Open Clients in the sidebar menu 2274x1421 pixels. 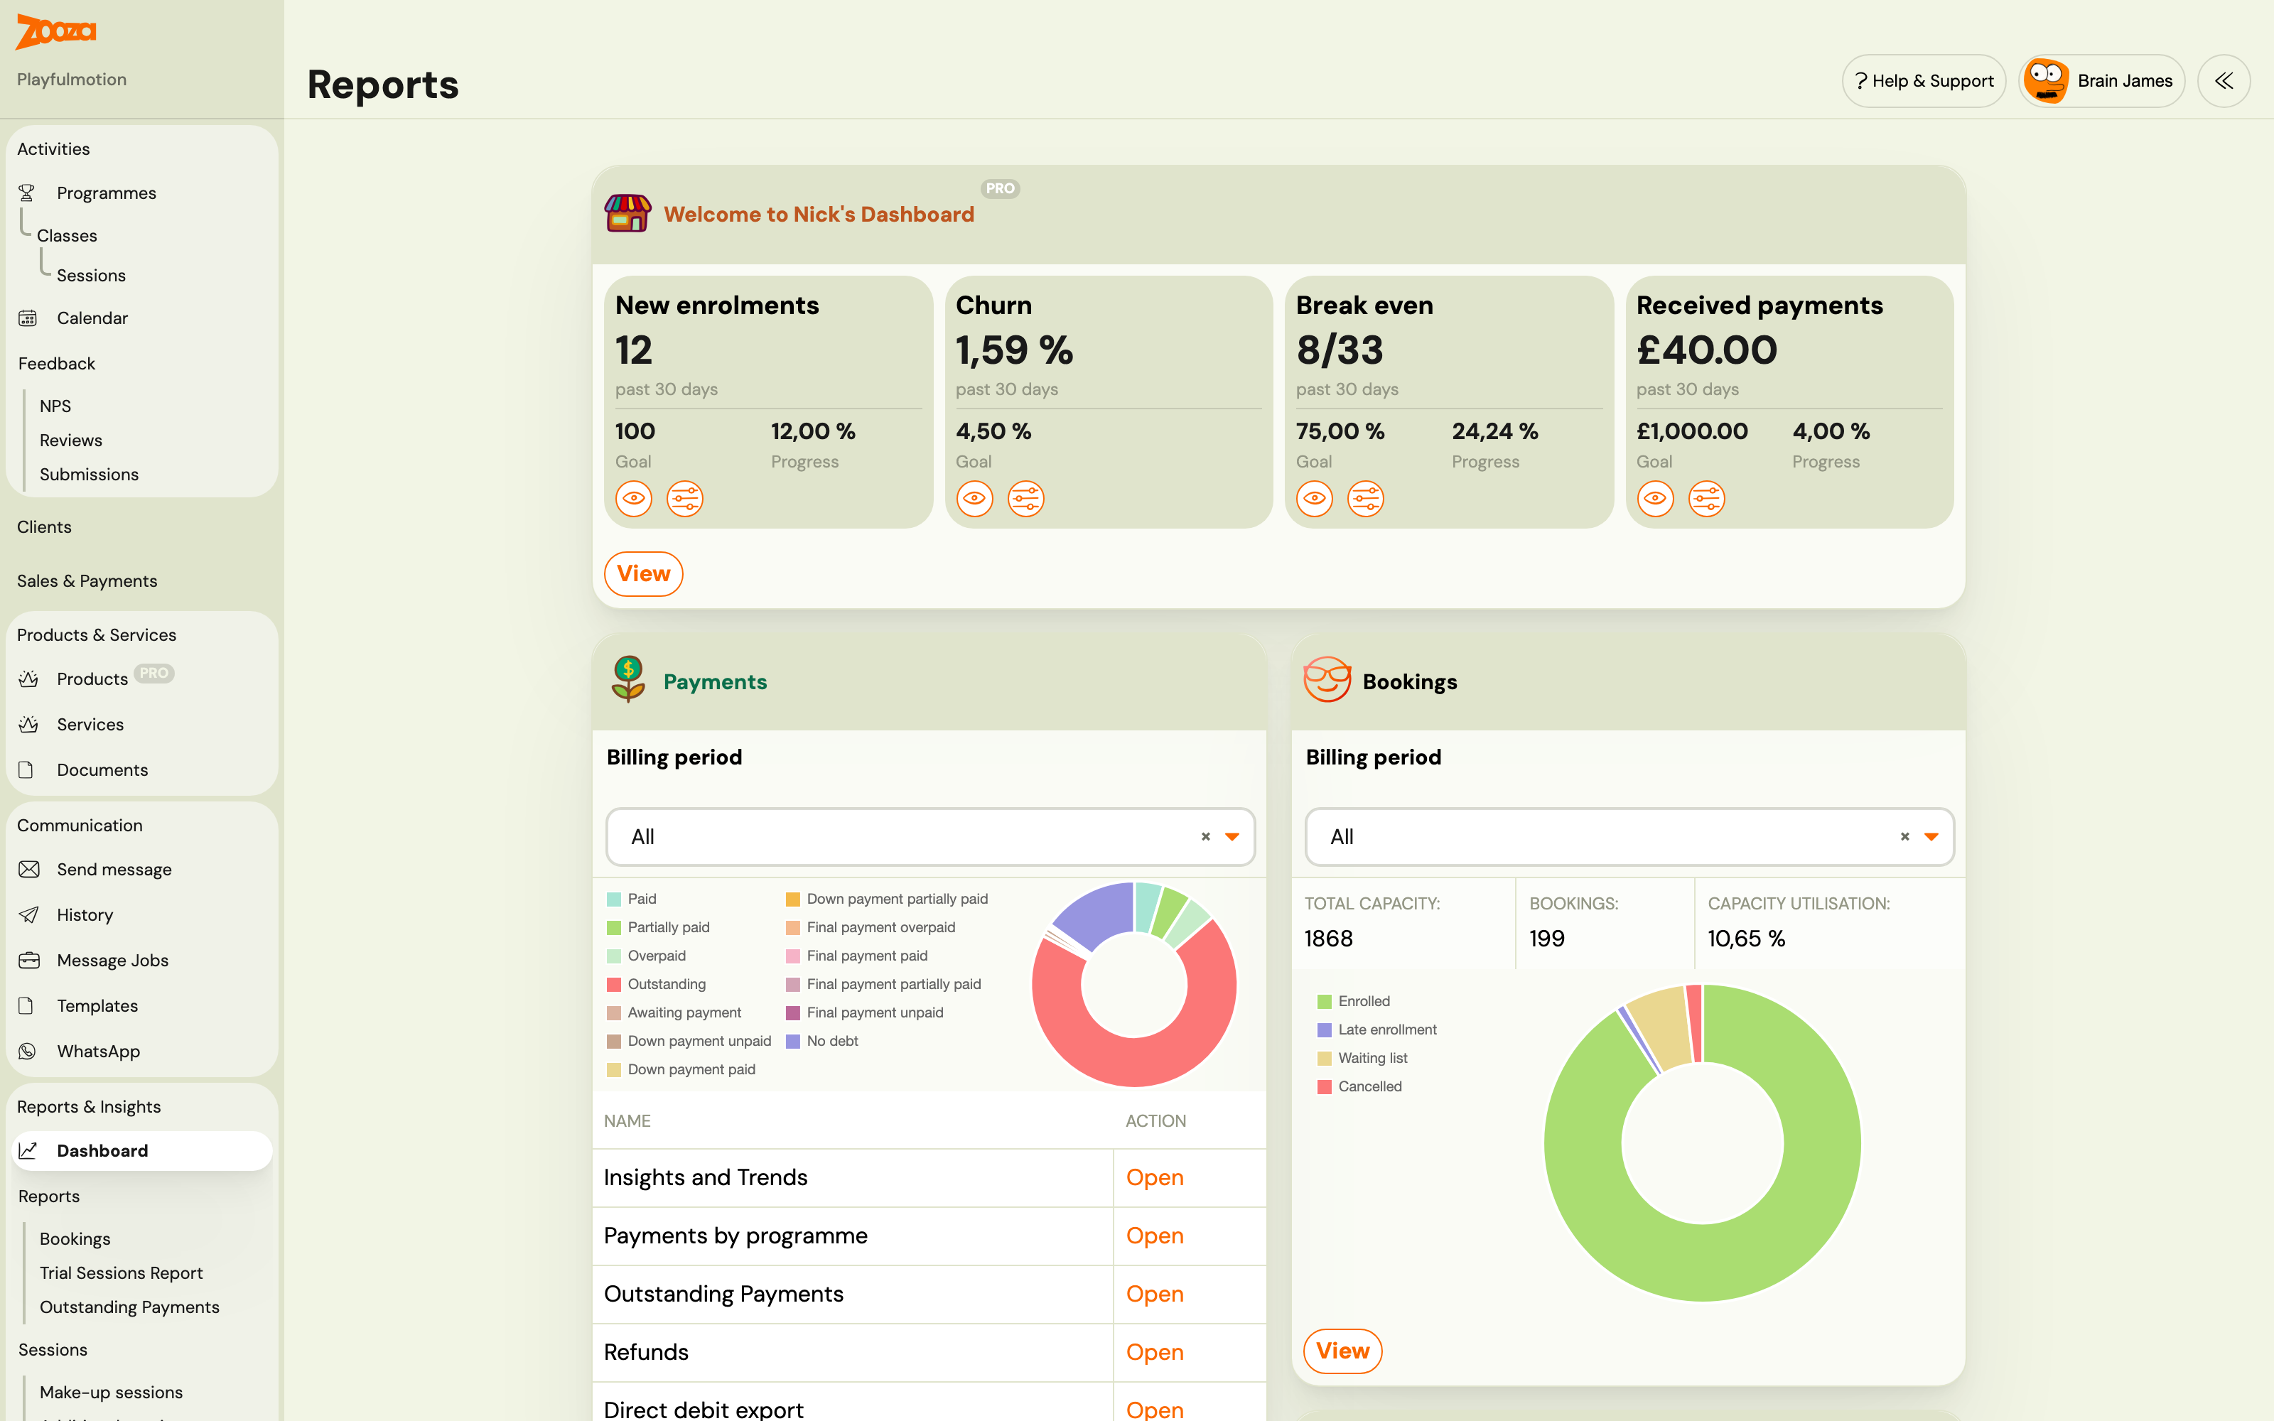point(44,527)
